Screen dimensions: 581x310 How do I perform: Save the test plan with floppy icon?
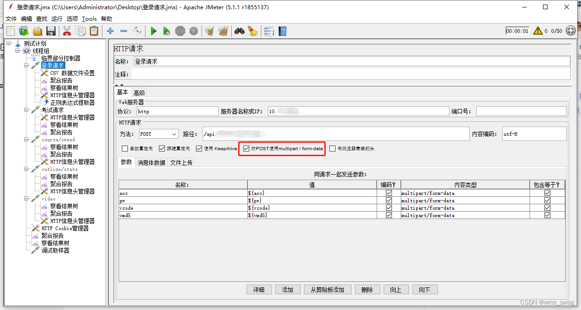pyautogui.click(x=51, y=31)
